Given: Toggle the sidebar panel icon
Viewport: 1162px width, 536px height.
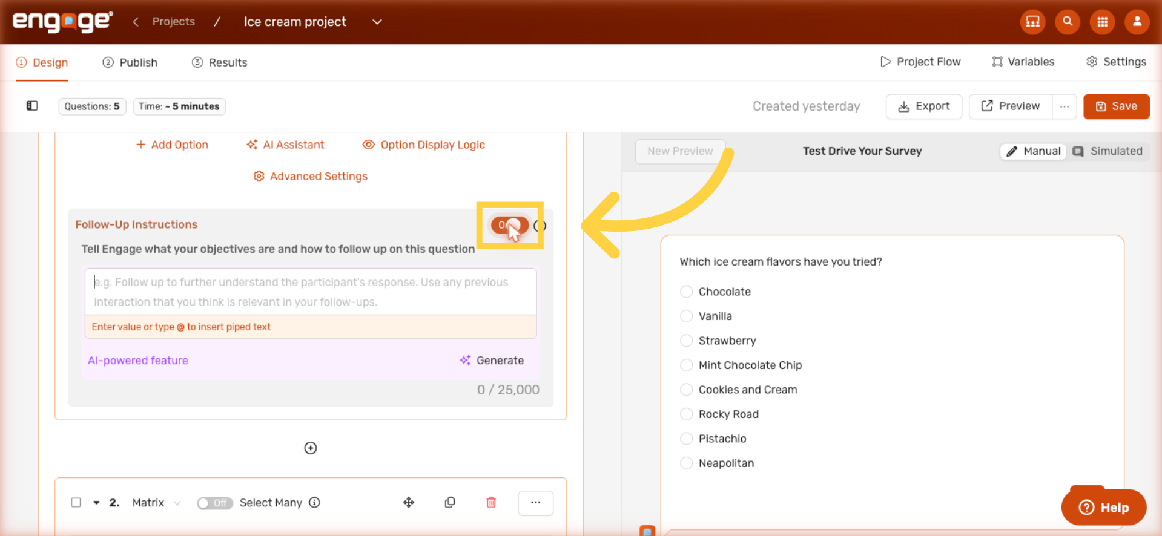Looking at the screenshot, I should pos(32,106).
